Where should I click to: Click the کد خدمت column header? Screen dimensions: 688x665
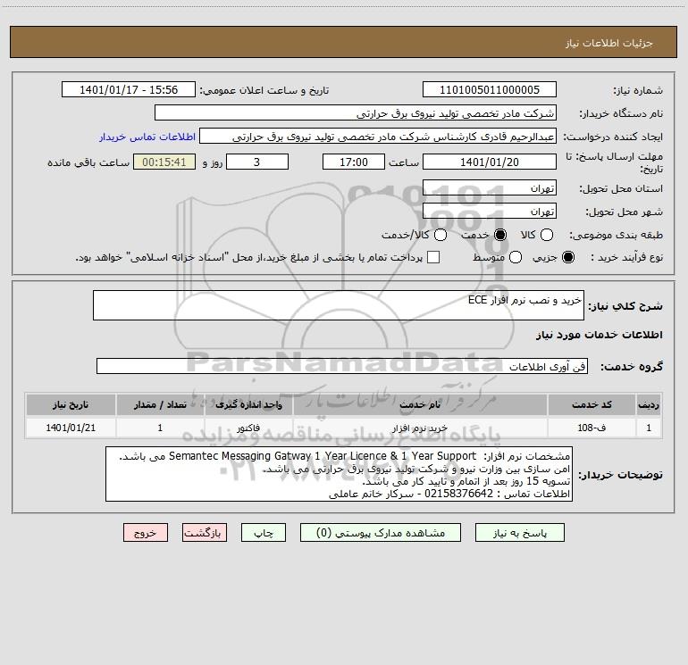click(591, 404)
